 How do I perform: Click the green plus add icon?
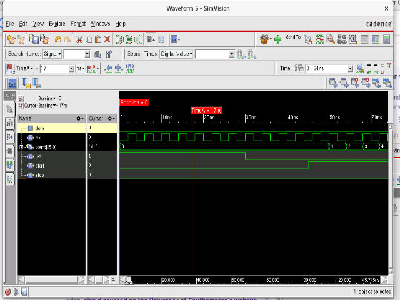277,39
